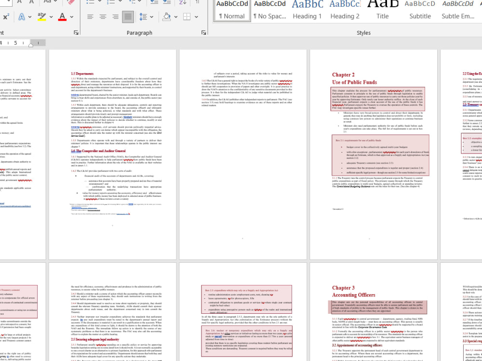
Task: Click Box 2.5 heading text
Action: 241,290
